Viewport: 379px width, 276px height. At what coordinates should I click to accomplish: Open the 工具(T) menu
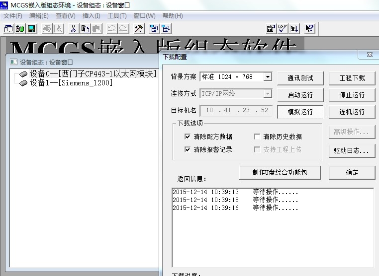117,16
